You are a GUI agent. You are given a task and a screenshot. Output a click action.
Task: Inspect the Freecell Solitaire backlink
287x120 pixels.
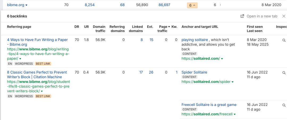pos(284,105)
